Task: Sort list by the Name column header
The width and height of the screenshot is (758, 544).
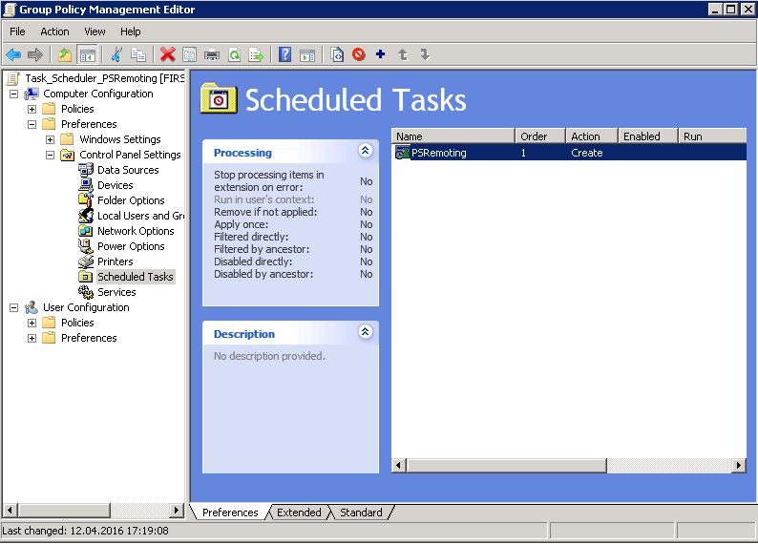Action: pos(453,136)
